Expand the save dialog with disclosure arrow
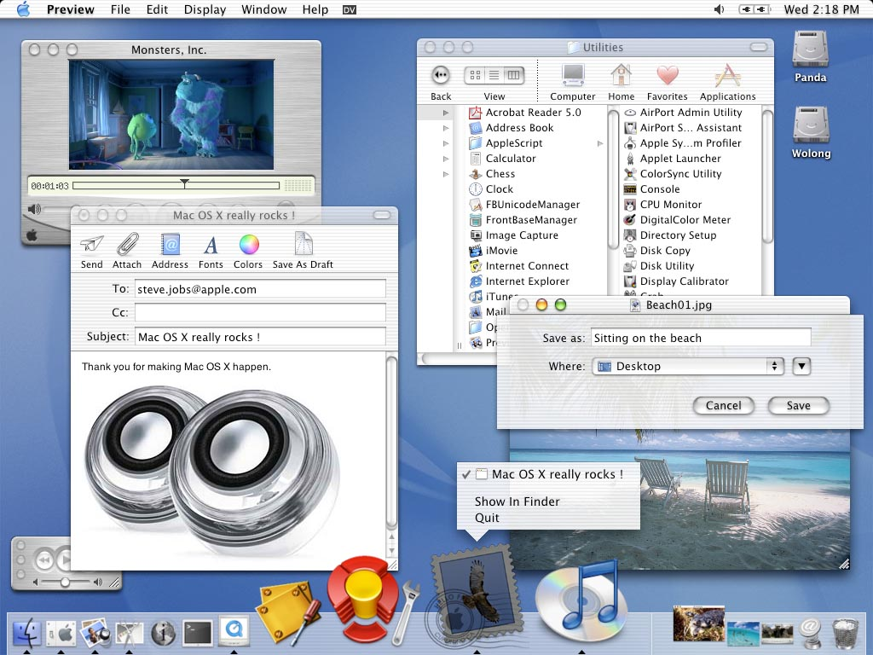 pyautogui.click(x=801, y=366)
